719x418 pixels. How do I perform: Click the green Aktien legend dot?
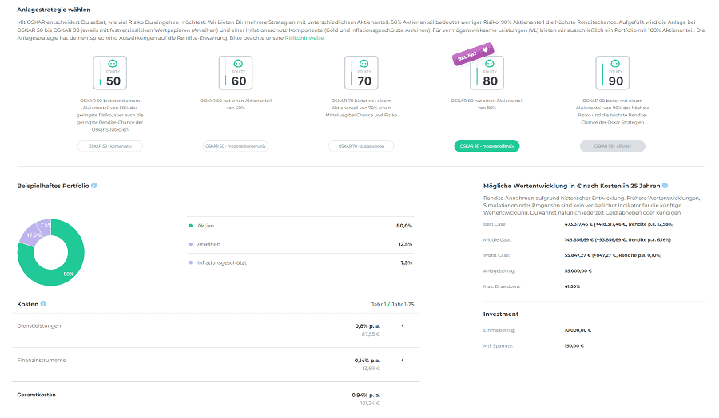pyautogui.click(x=191, y=226)
